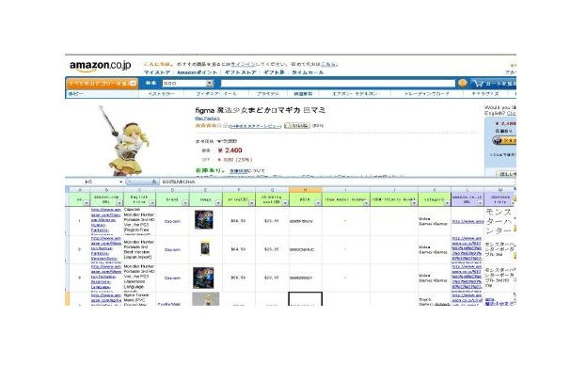Open the filter dropdown on ASIN header
The height and width of the screenshot is (381, 586).
coord(318,203)
